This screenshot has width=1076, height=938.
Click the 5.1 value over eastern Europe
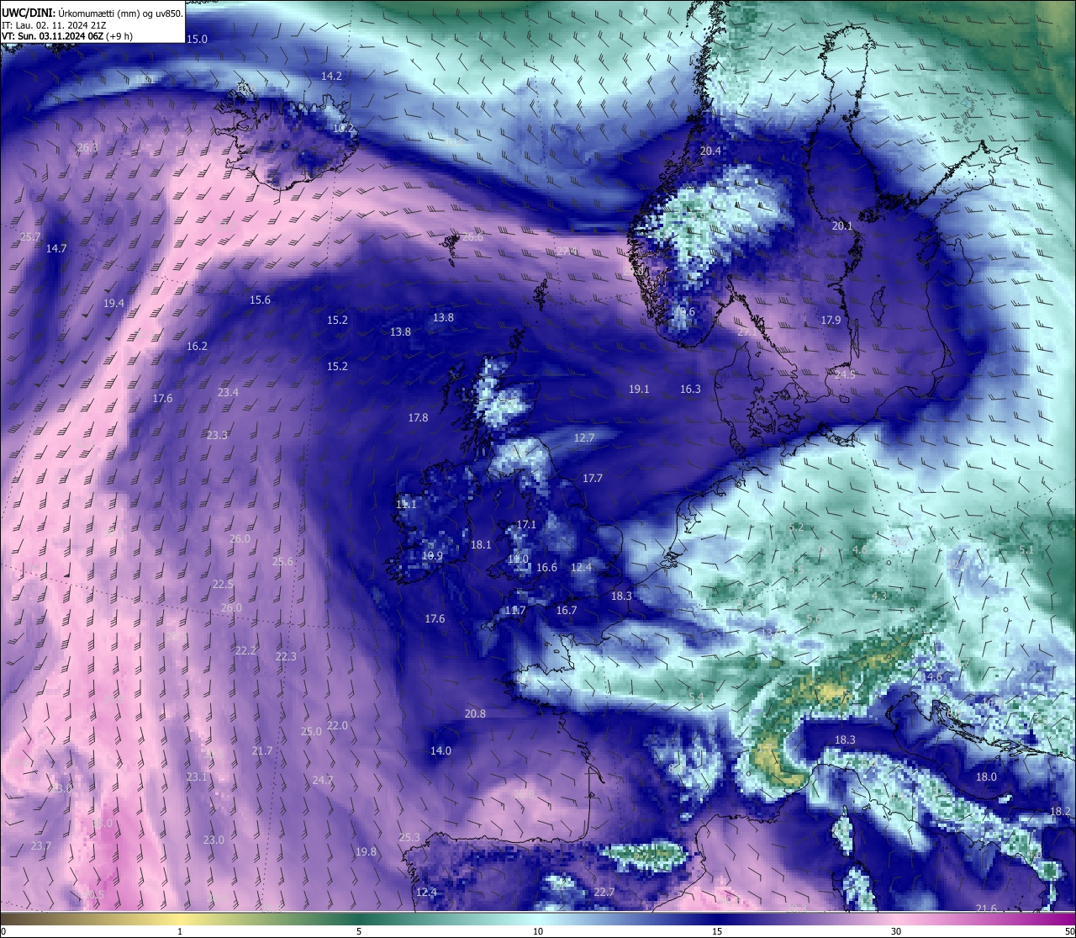coord(1026,549)
